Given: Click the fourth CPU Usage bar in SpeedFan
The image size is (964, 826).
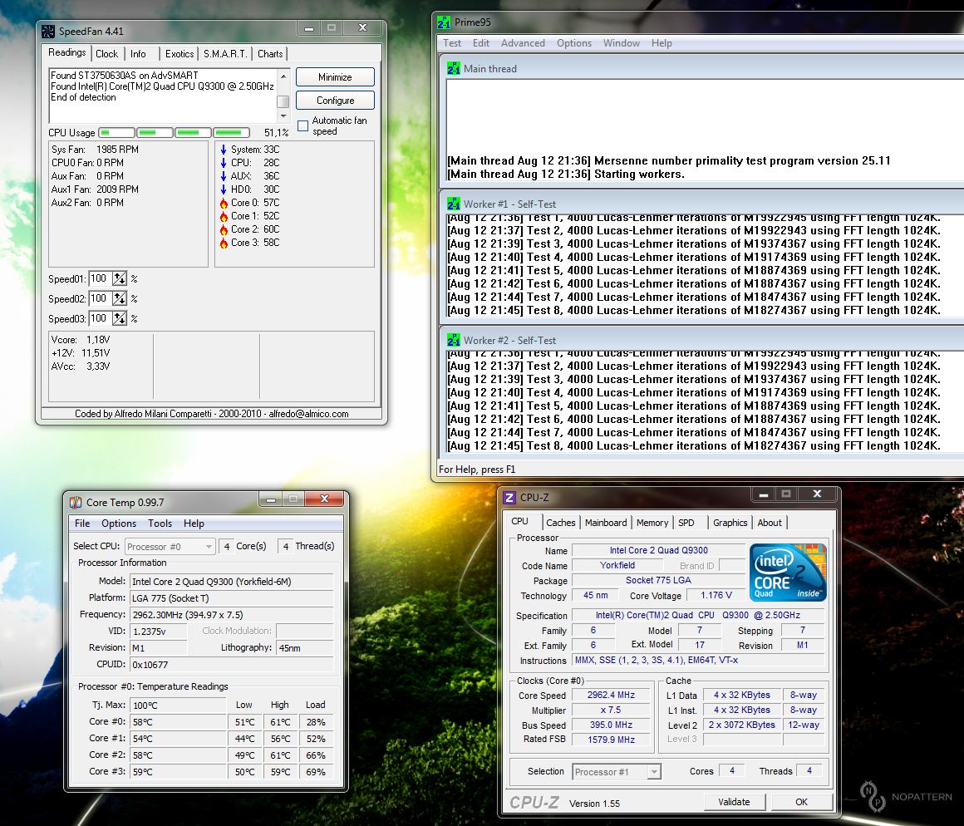Looking at the screenshot, I should (x=231, y=133).
